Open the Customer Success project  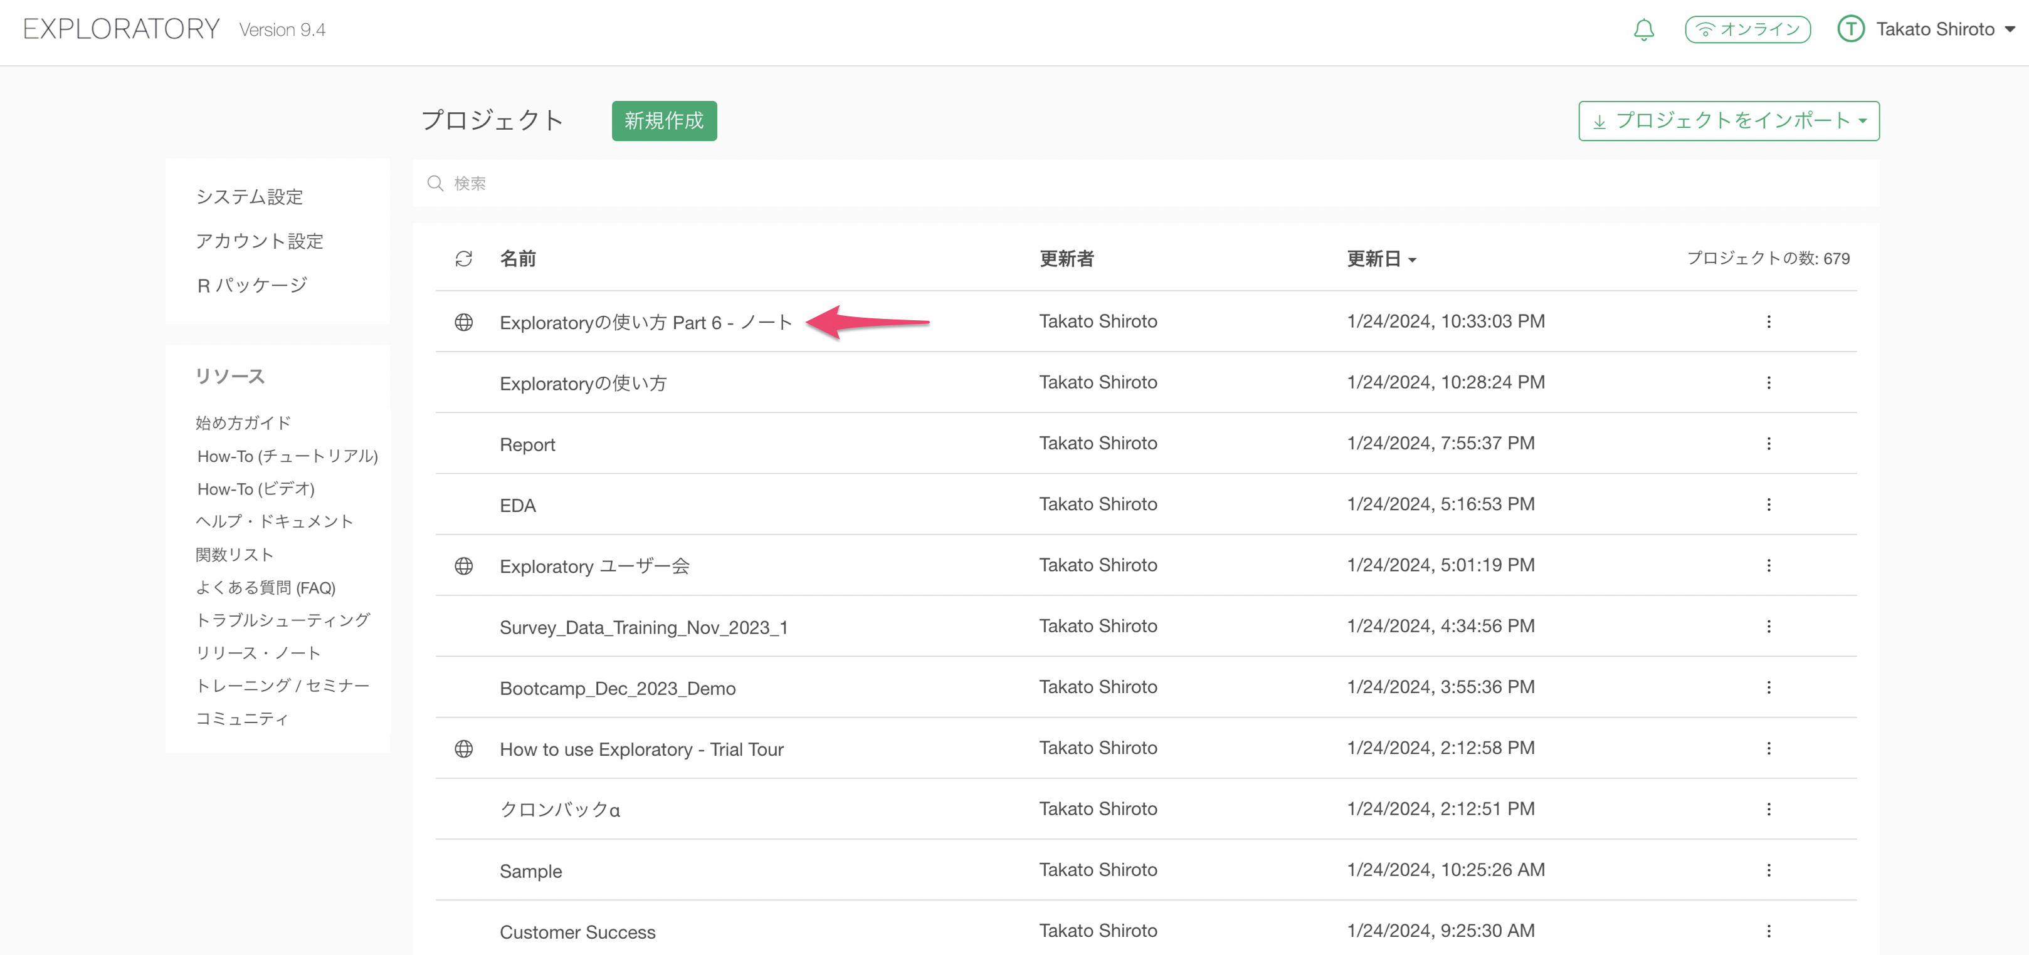[x=577, y=932]
